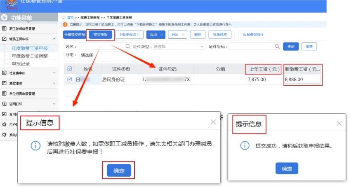Open 申报记录 in sidebar menu

pyautogui.click(x=21, y=63)
